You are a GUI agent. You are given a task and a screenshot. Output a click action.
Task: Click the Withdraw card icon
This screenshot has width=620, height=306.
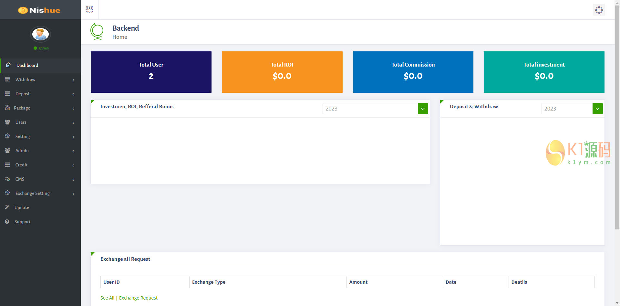point(7,79)
